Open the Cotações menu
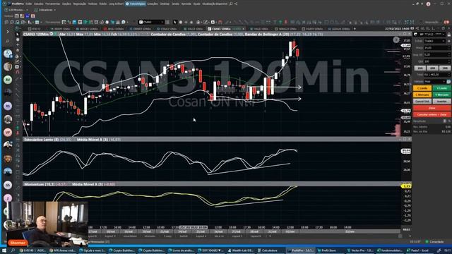Screen dimensions: 452x254 pyautogui.click(x=153, y=4)
